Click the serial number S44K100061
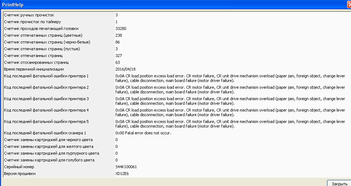This screenshot has width=351, height=186. [126, 167]
